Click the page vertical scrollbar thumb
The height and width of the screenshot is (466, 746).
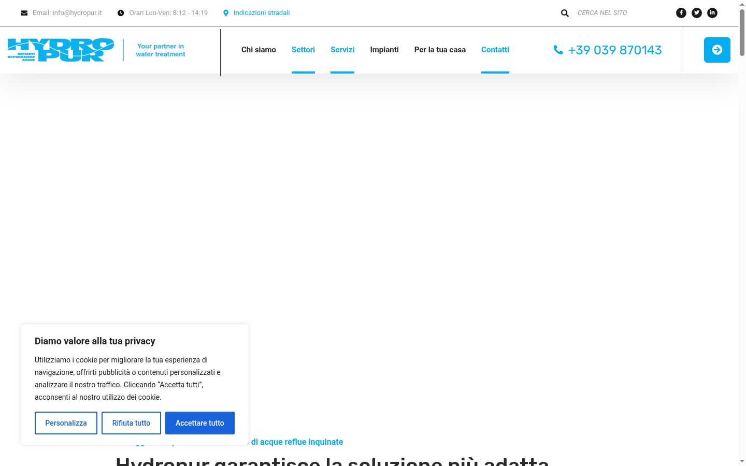742,32
